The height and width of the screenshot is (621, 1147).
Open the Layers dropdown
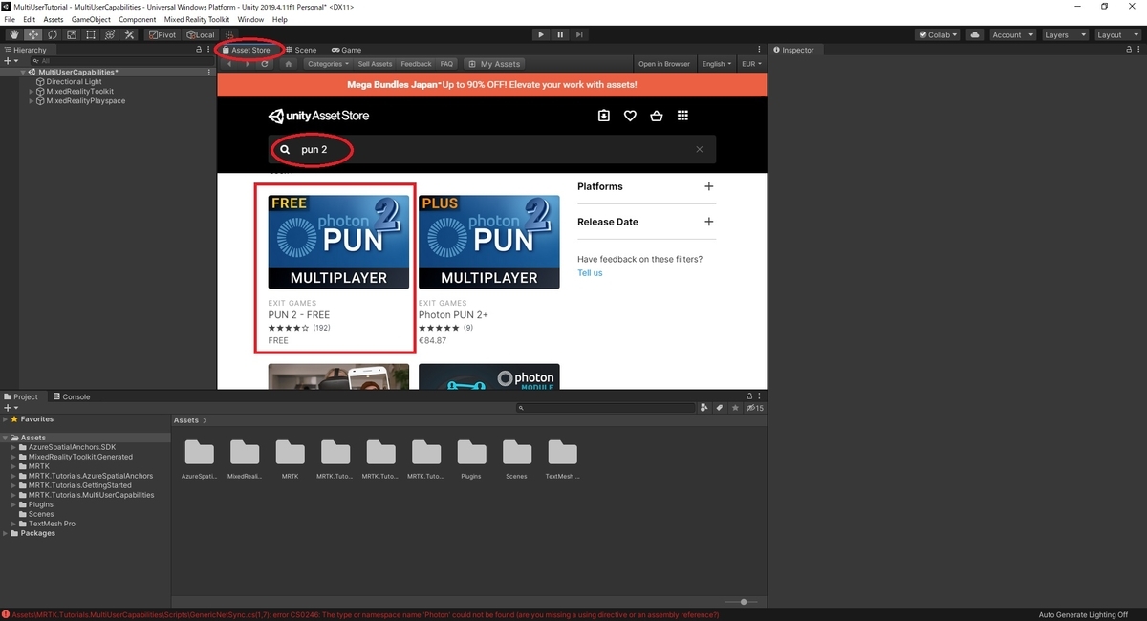[1064, 34]
